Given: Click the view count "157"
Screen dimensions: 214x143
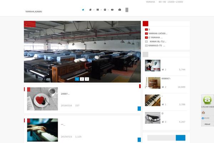Looking at the screenshot, I should click(77, 105).
